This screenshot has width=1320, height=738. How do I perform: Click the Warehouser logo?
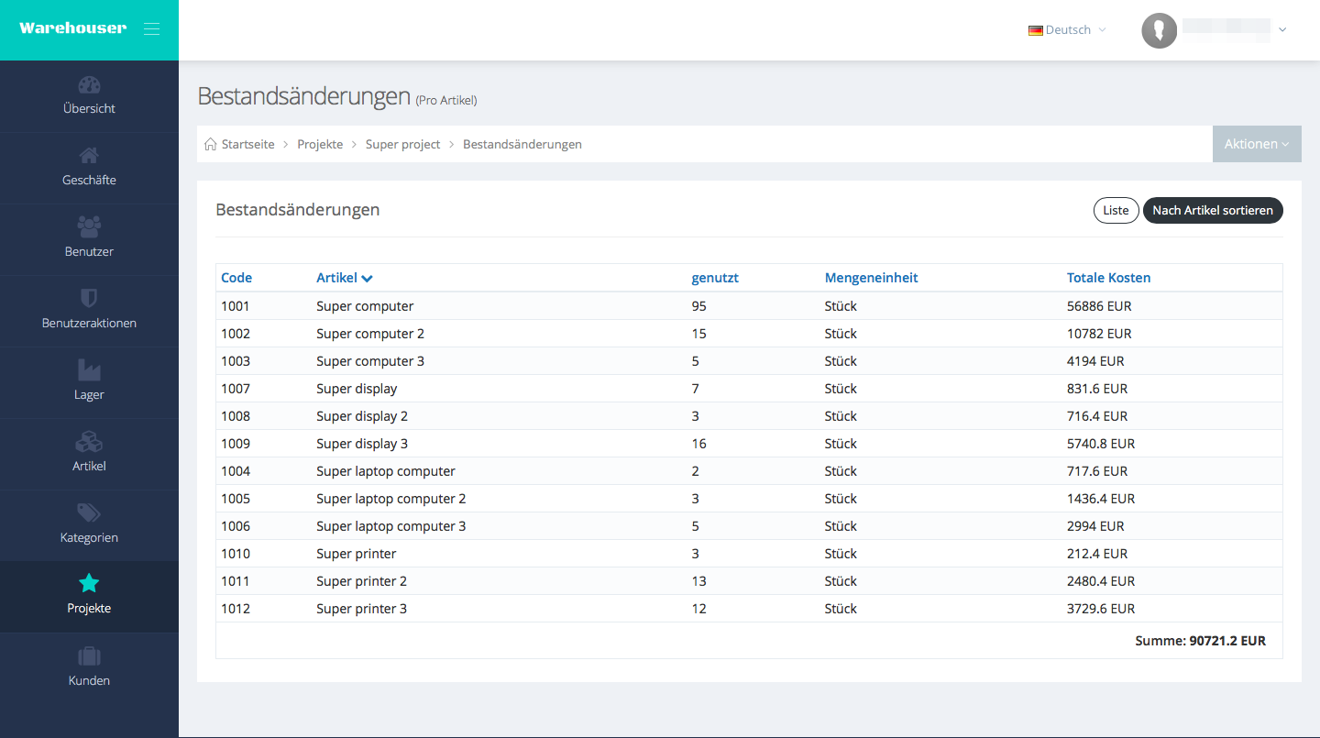coord(73,28)
